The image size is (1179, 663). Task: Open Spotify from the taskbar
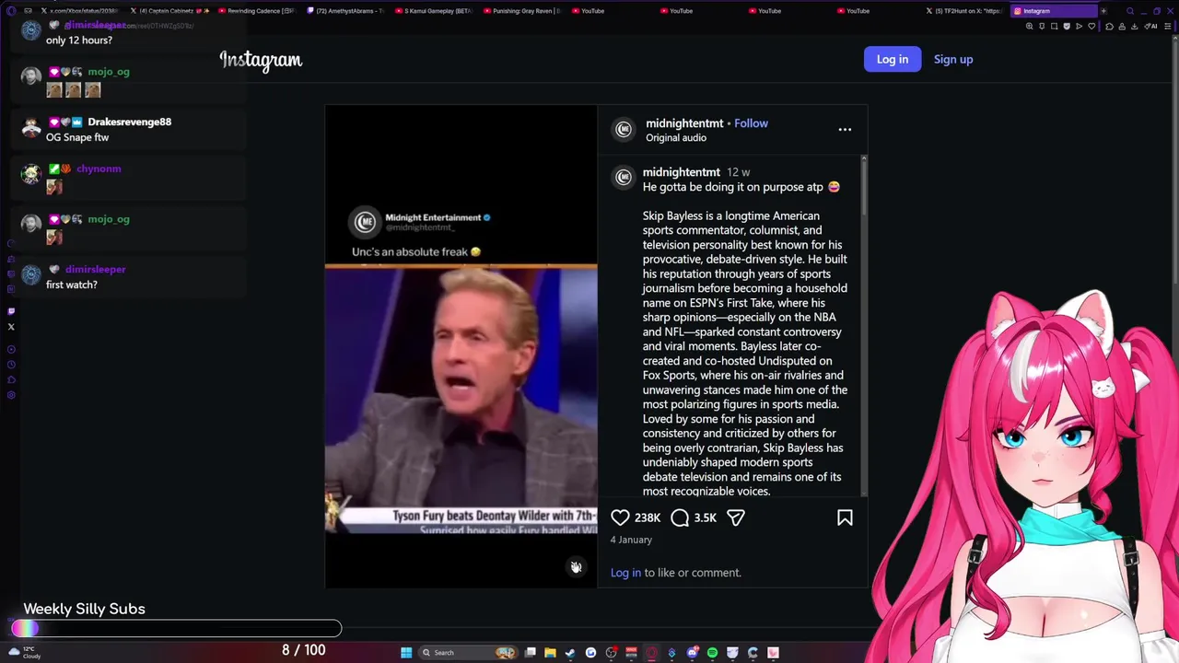click(x=712, y=653)
